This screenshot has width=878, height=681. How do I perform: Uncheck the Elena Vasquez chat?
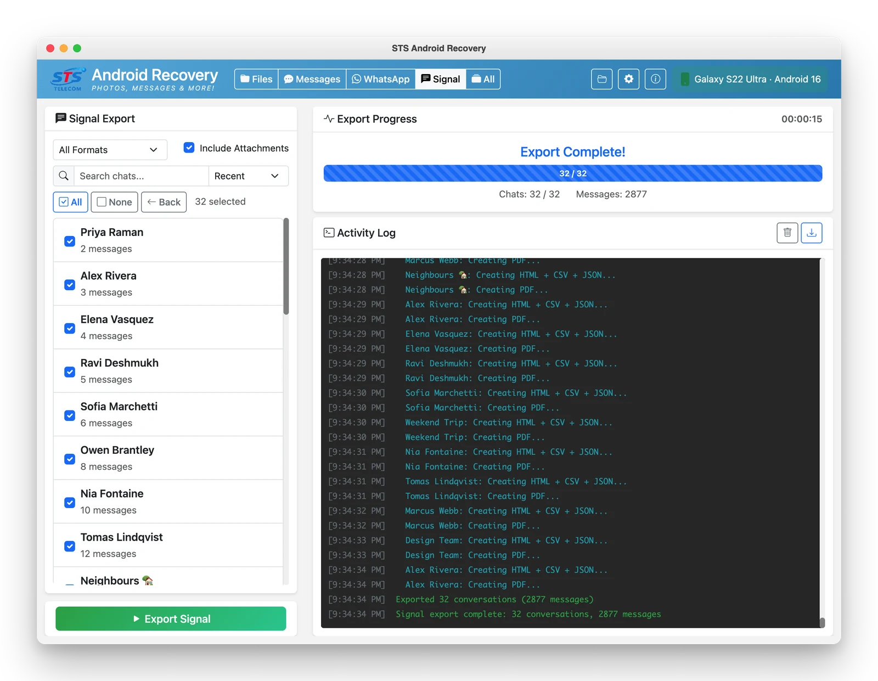pyautogui.click(x=70, y=328)
